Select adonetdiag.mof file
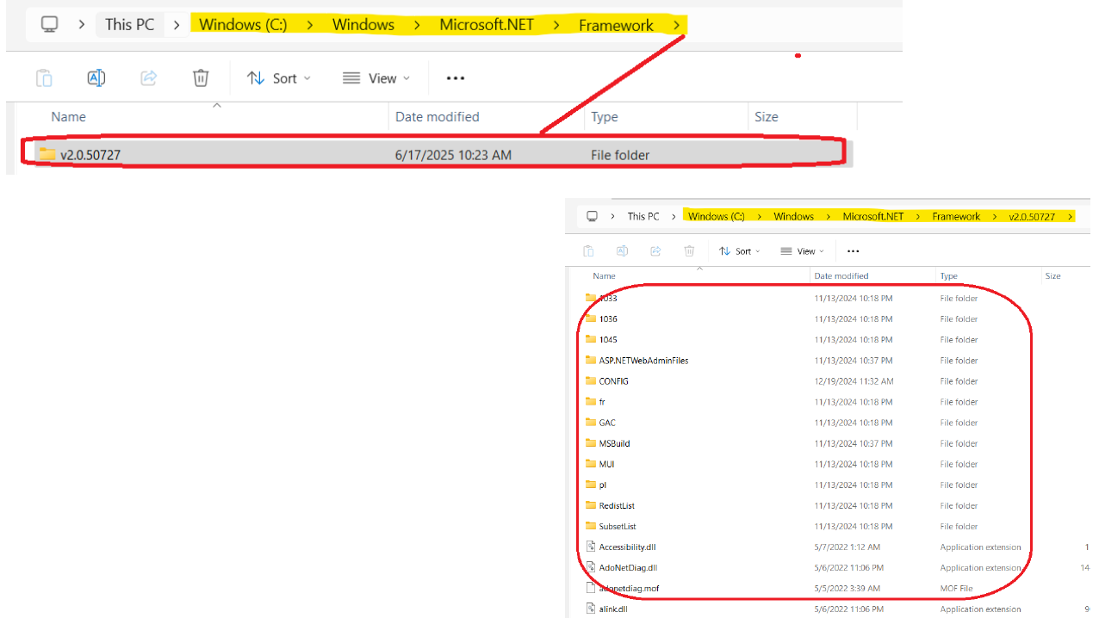Screen dimensions: 1099x618 pos(629,588)
